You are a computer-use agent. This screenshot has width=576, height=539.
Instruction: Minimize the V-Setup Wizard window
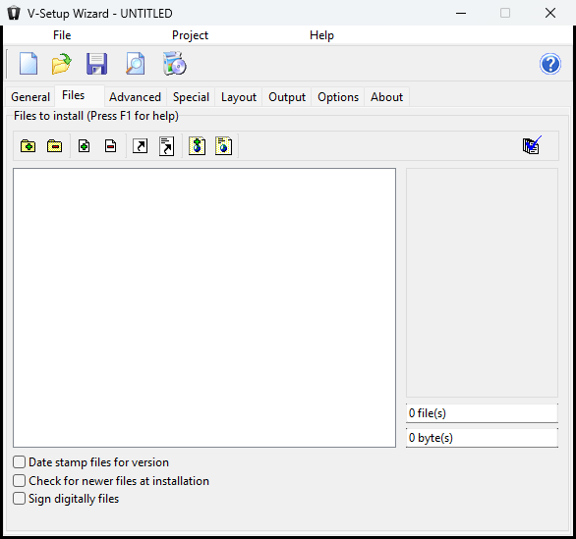[x=461, y=13]
